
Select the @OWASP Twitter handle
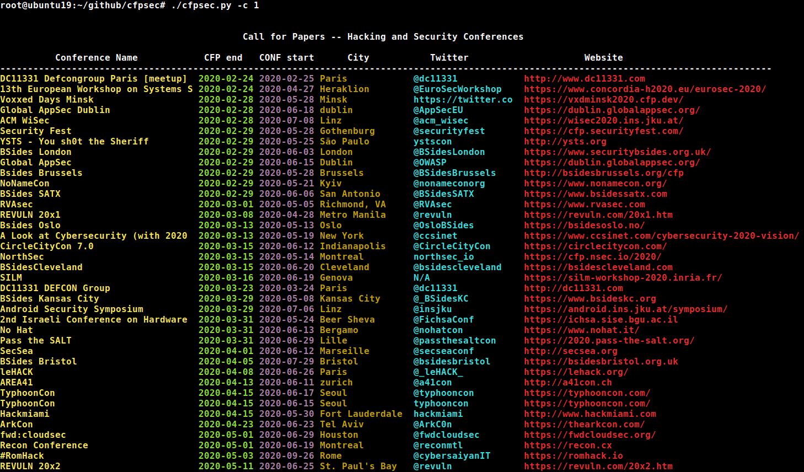pos(430,162)
